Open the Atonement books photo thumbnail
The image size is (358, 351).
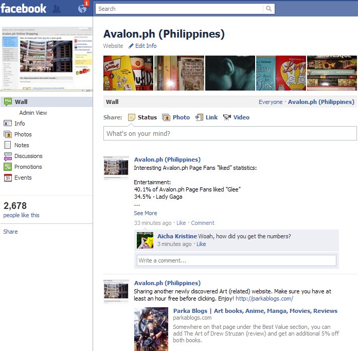[x=332, y=73]
